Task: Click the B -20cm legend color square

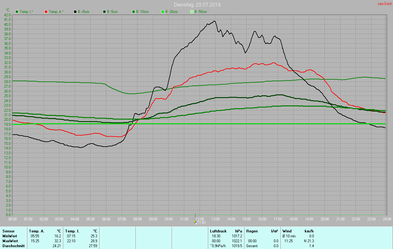Action: pyautogui.click(x=163, y=12)
